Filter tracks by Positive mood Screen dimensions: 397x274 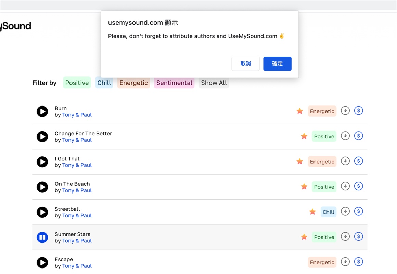[77, 83]
